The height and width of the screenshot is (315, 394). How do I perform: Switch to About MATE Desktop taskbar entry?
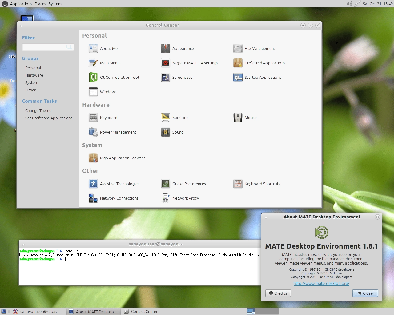pos(94,311)
